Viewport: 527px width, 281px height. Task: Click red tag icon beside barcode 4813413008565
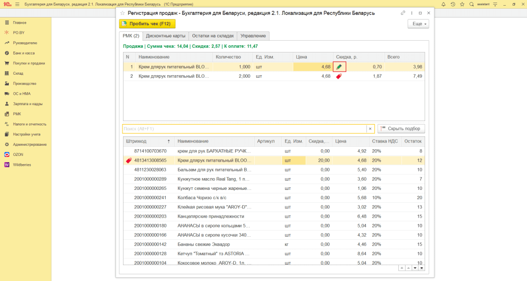click(x=129, y=161)
